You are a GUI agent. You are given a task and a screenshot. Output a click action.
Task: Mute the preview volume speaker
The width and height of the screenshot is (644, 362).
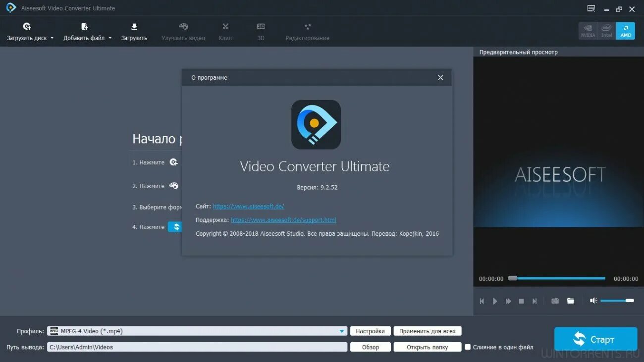[593, 301]
